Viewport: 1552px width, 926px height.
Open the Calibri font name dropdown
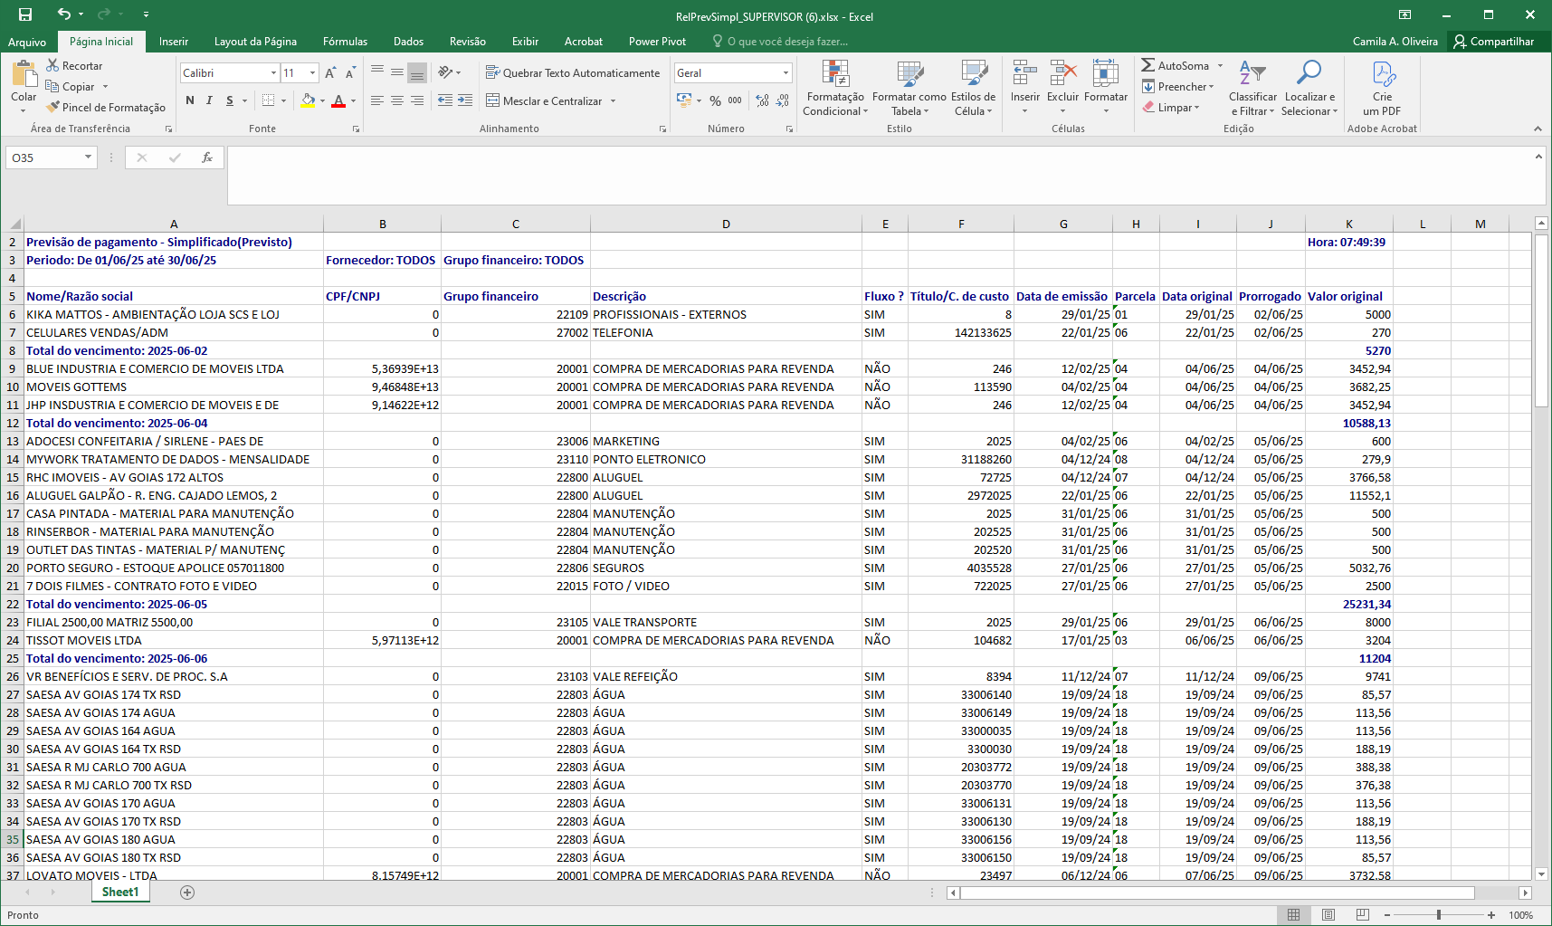273,73
